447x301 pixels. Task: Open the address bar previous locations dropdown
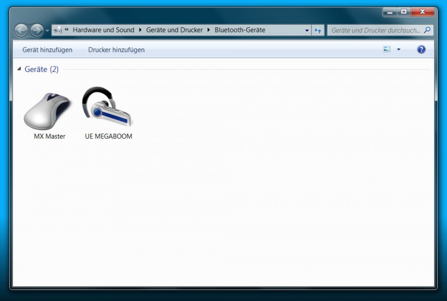tap(307, 30)
